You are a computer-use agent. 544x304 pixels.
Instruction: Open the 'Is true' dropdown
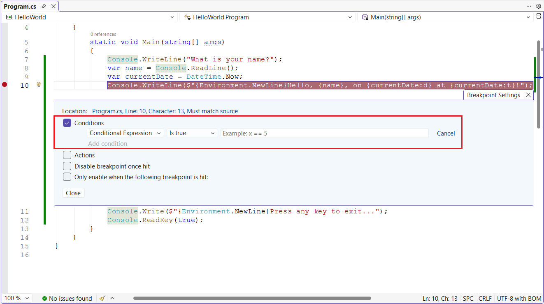pos(192,133)
